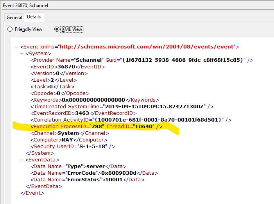Click the Task 0 line
The image size is (274, 204).
[52, 87]
